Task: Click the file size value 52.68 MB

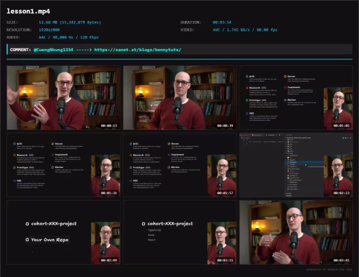Action: 70,22
